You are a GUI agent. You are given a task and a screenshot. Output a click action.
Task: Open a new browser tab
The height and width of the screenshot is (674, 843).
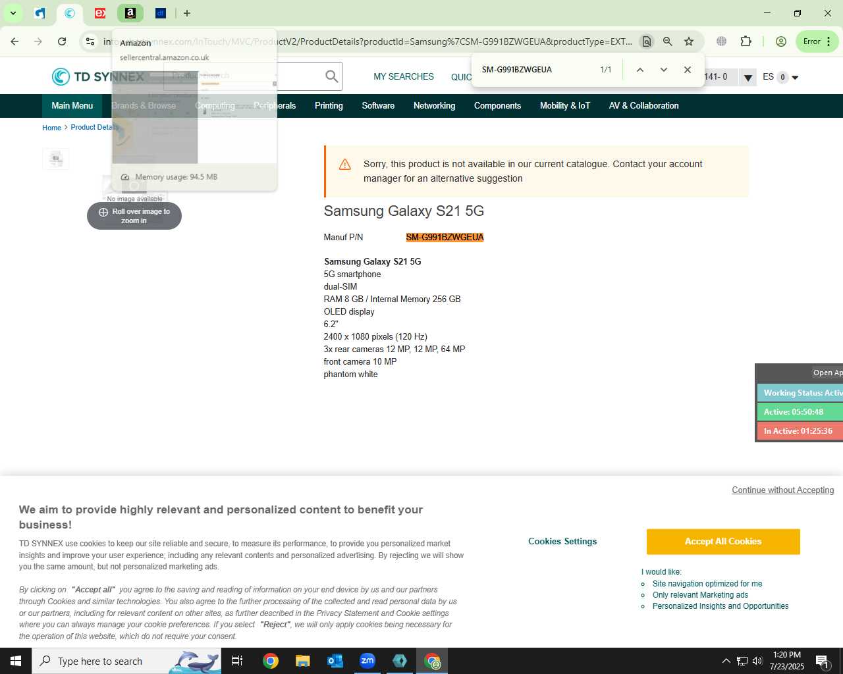coord(187,13)
